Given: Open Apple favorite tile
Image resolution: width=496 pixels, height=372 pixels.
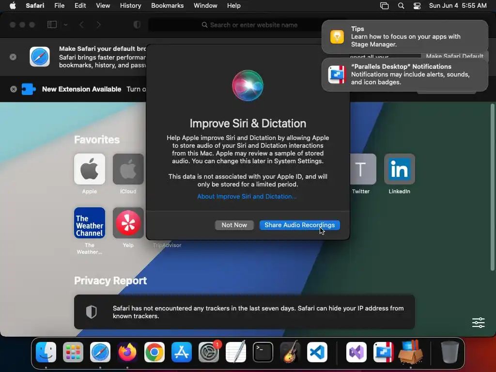Looking at the screenshot, I should click(x=90, y=169).
